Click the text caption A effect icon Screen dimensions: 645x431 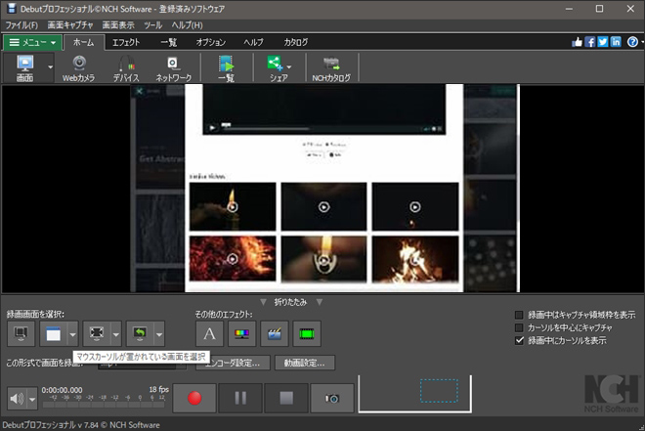click(x=209, y=333)
